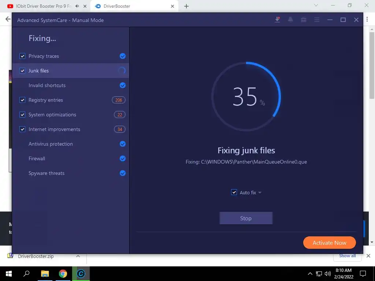375x281 pixels.
Task: Click the 35% circular progress indicator
Action: click(x=246, y=97)
